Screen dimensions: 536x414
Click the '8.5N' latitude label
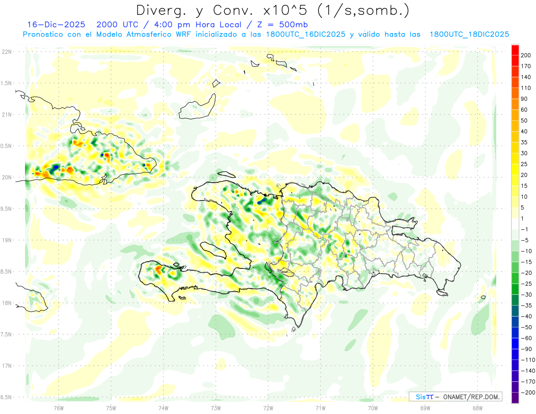6,272
